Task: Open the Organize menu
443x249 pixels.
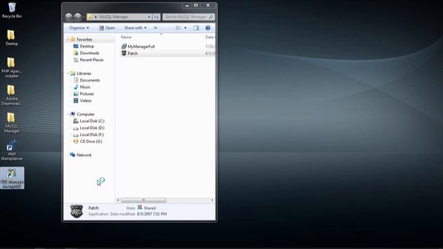Action: click(79, 28)
